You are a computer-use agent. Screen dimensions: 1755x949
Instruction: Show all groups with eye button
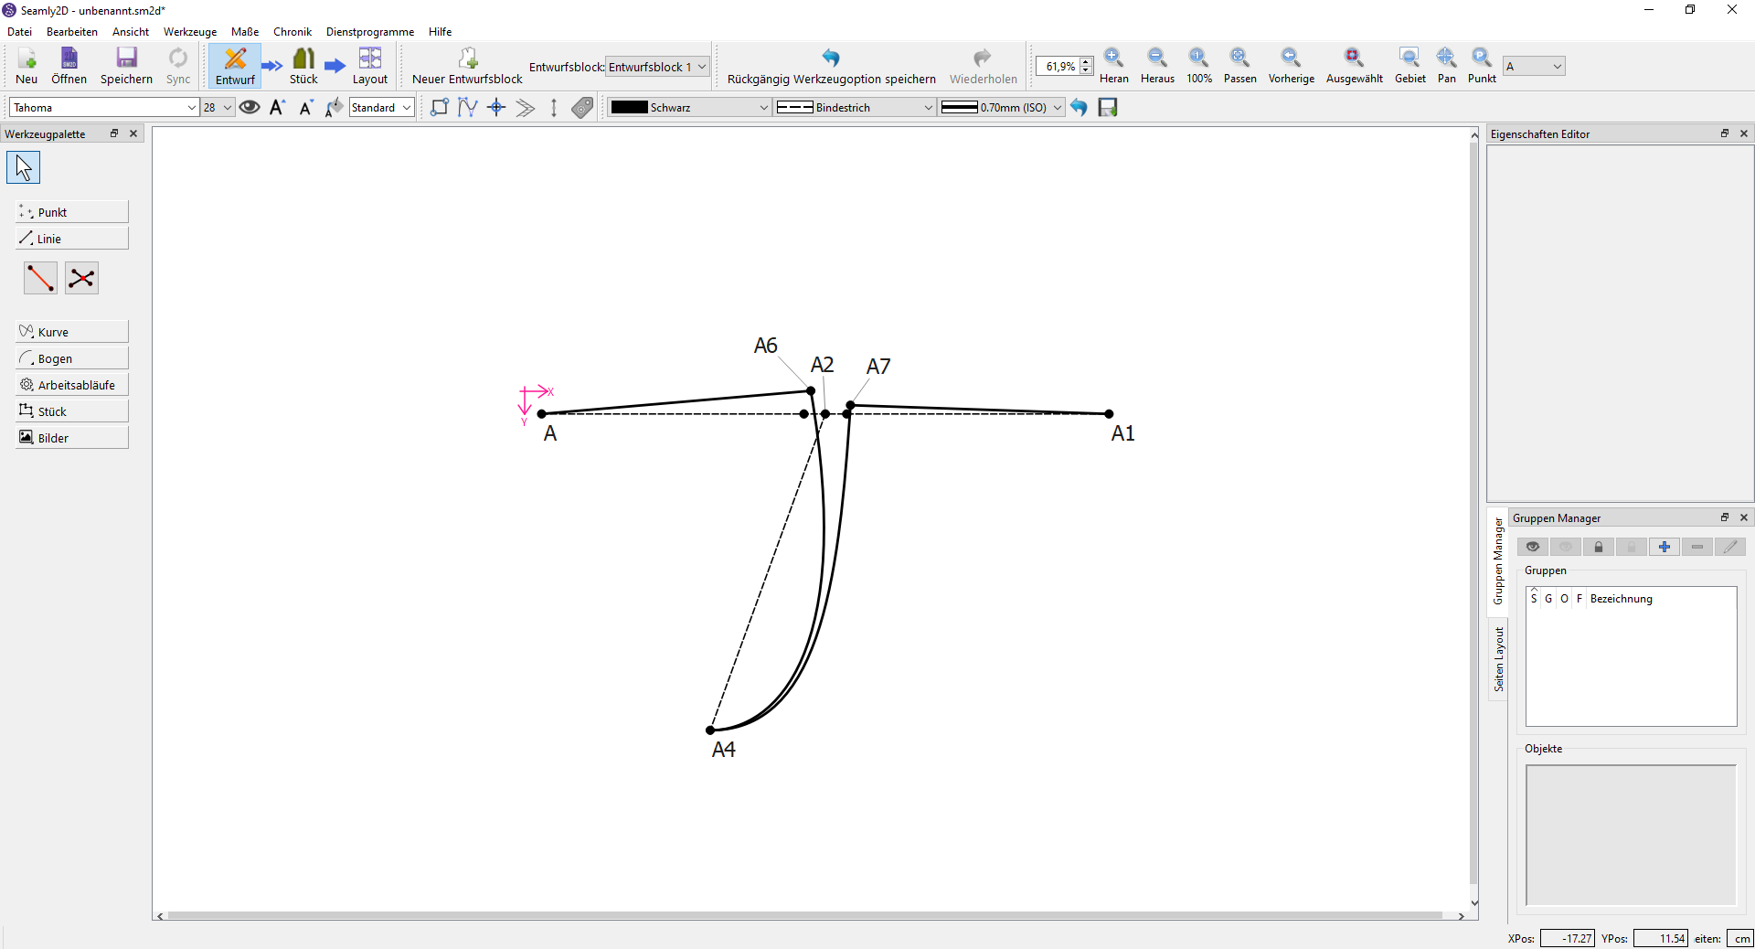(x=1532, y=547)
